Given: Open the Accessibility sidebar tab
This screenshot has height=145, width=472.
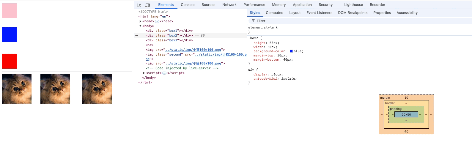Looking at the screenshot, I should (x=407, y=13).
